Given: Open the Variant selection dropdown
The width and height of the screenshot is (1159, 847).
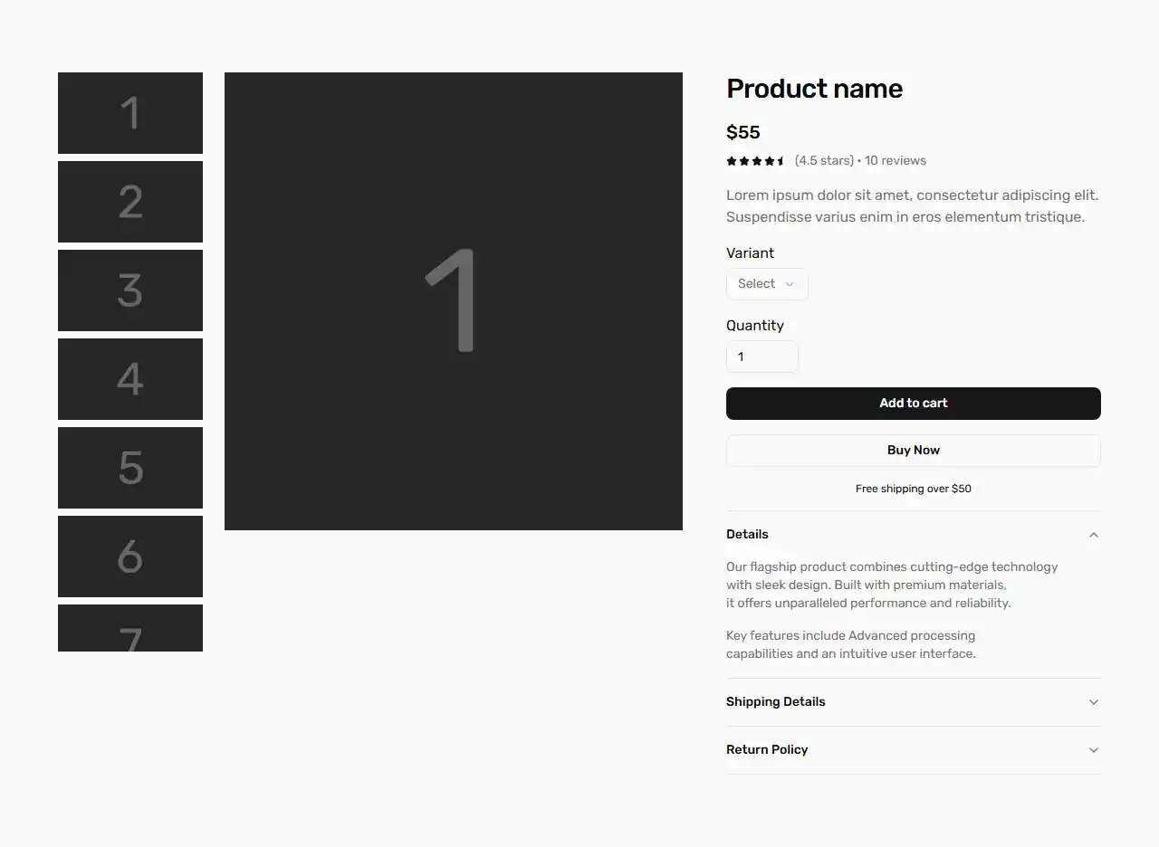Looking at the screenshot, I should click(x=766, y=283).
